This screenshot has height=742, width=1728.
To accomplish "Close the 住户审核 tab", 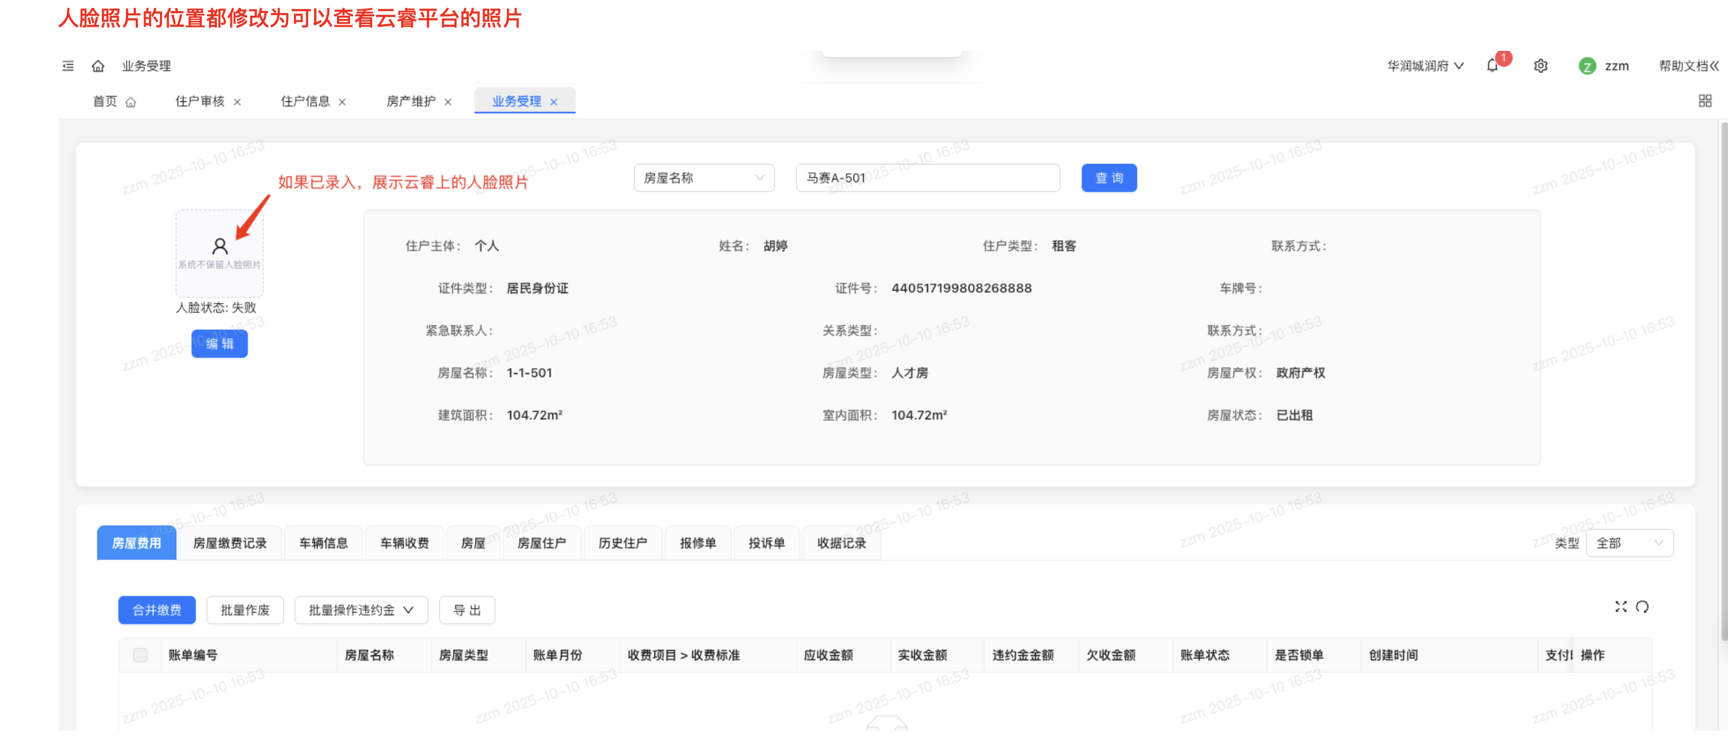I will coord(238,102).
